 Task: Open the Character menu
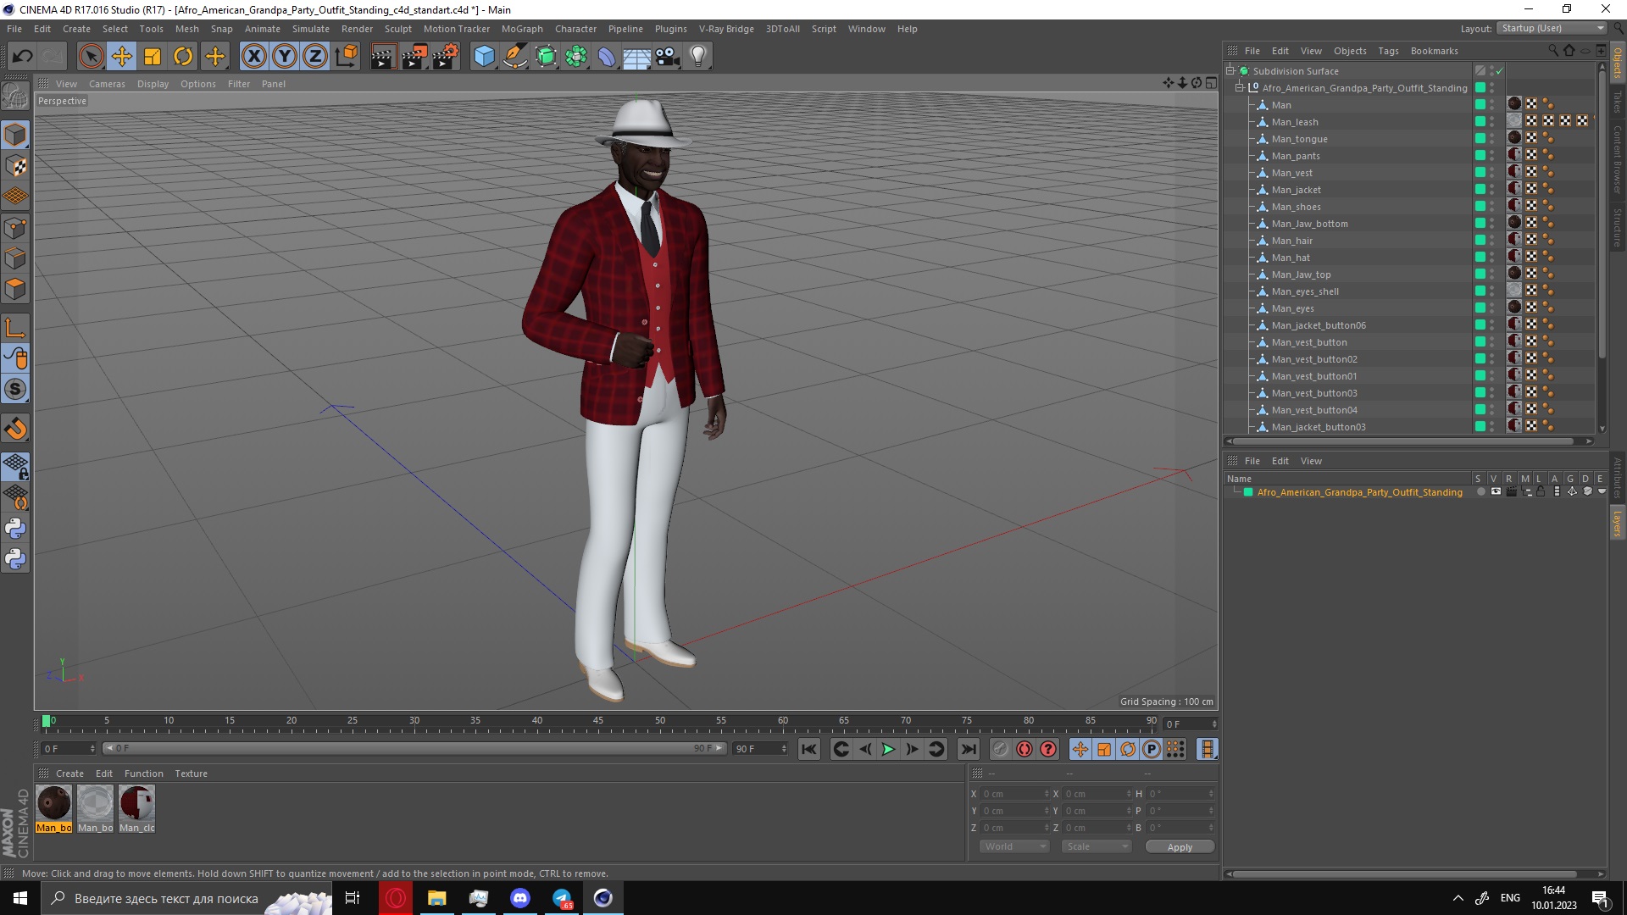(575, 29)
